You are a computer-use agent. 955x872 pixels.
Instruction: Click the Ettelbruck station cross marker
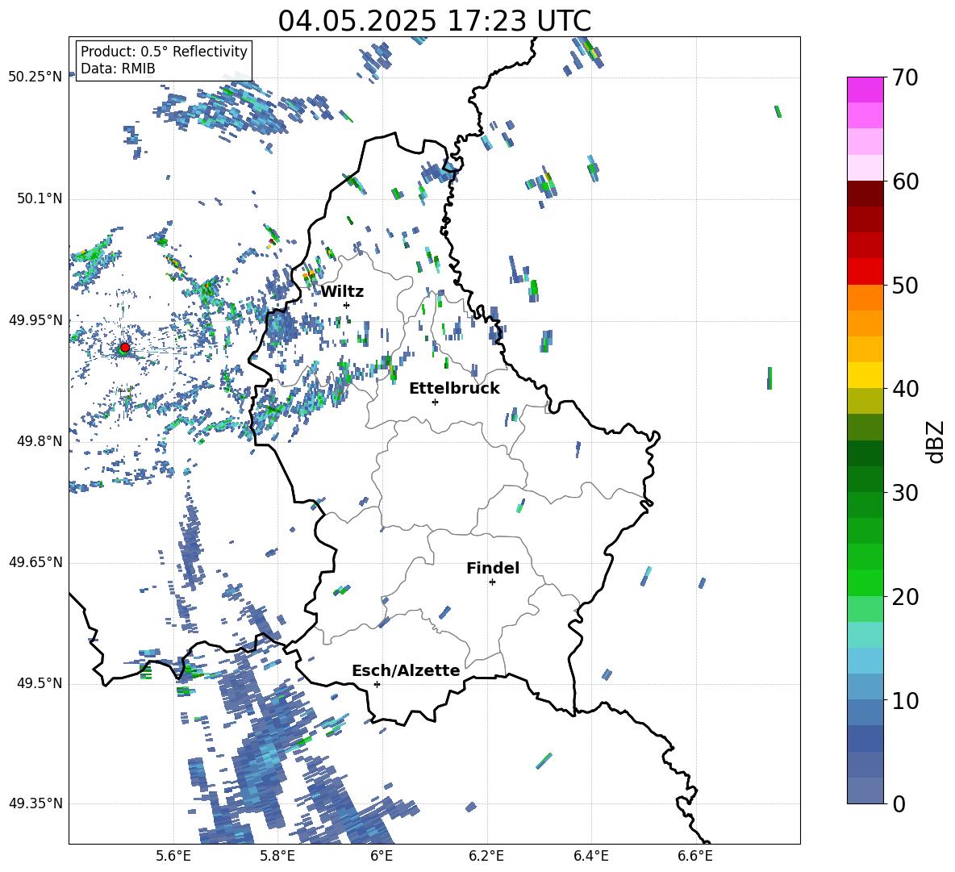(435, 402)
